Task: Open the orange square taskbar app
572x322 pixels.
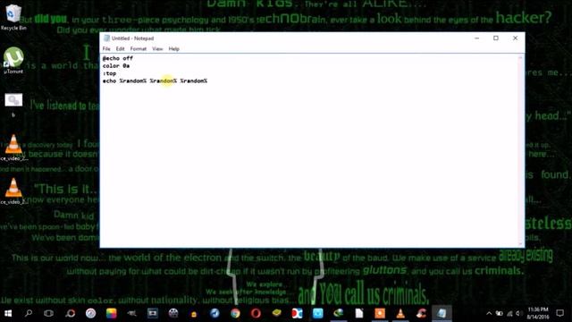Action: tap(380, 313)
